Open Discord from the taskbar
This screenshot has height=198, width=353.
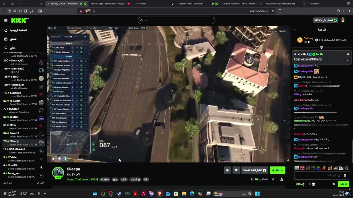coord(151,194)
